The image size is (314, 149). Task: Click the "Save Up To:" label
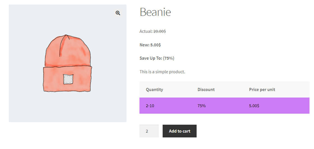(151, 58)
